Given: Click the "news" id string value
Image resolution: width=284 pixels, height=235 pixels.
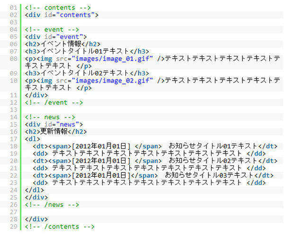Looking at the screenshot, I should pyautogui.click(x=70, y=124).
